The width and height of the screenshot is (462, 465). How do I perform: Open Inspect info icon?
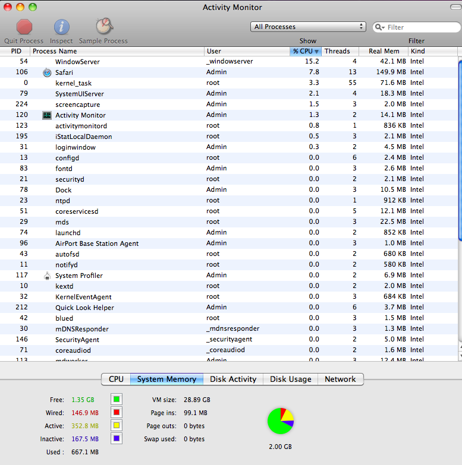[x=61, y=27]
